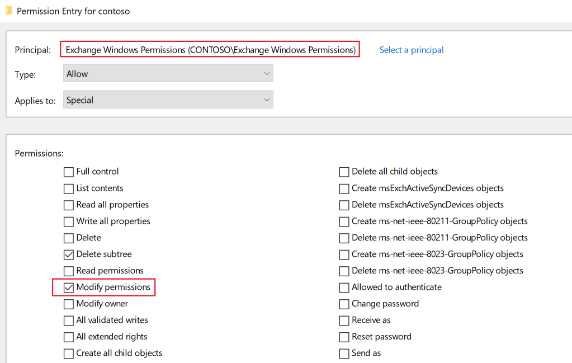
Task: Disable the Modify permissions checkbox
Action: [x=69, y=287]
